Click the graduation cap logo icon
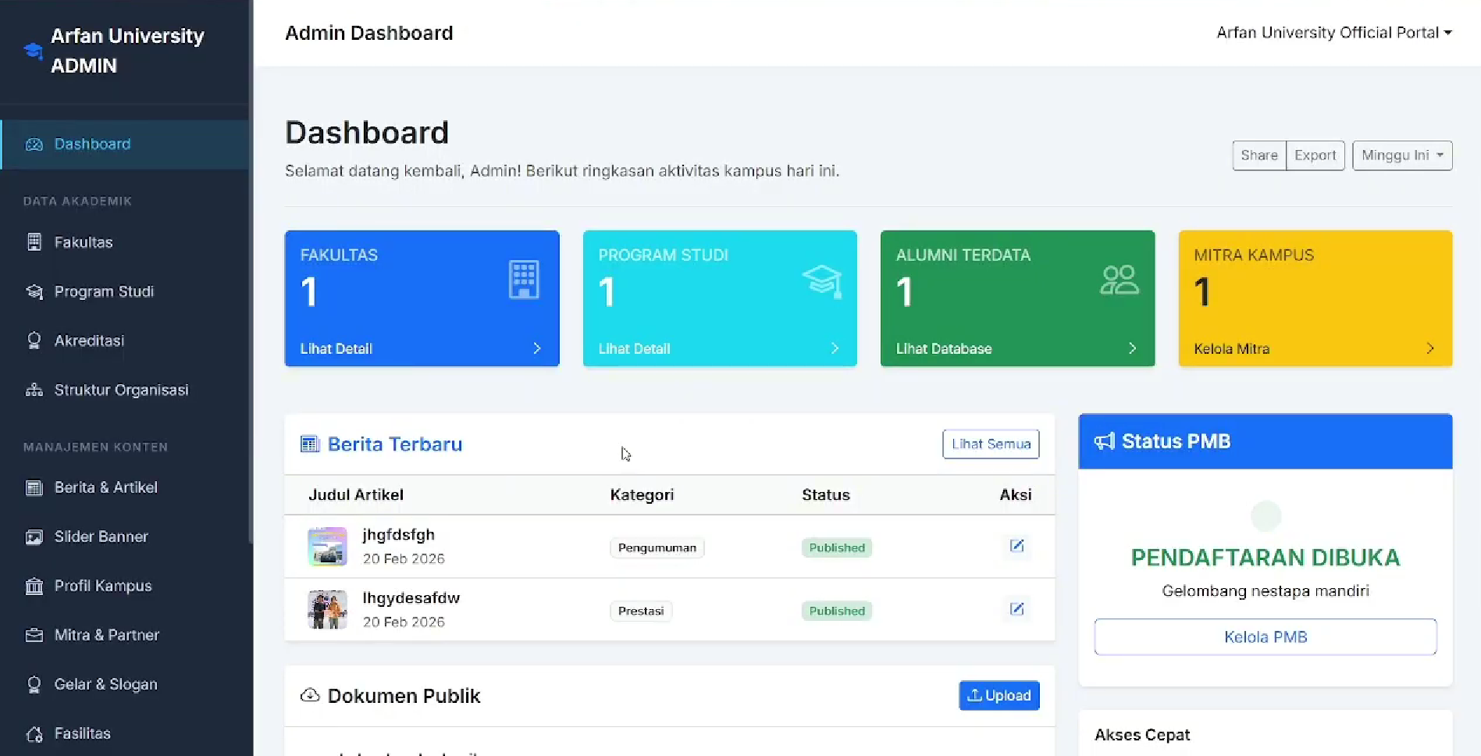The image size is (1481, 756). pyautogui.click(x=33, y=51)
